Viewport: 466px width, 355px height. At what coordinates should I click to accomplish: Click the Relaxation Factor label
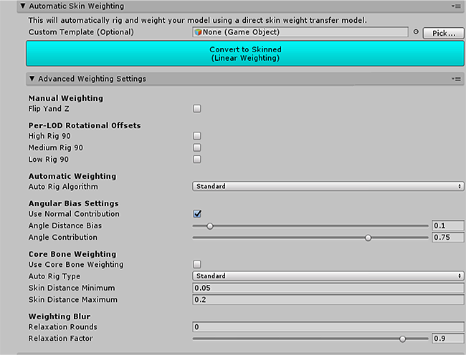(60, 339)
